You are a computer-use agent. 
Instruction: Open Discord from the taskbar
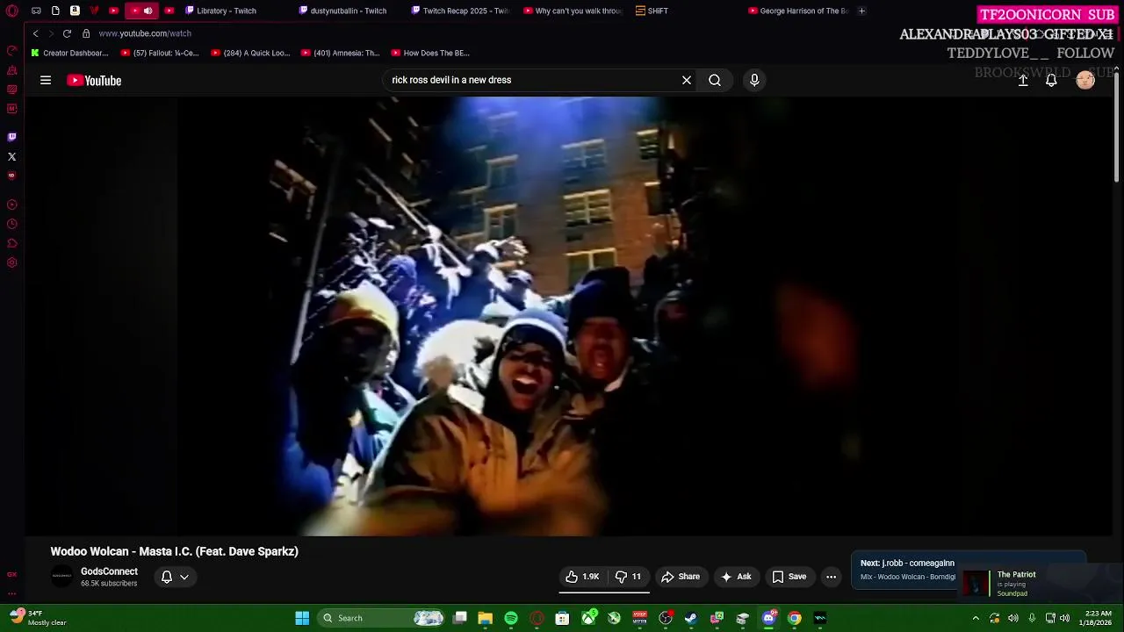(x=768, y=618)
